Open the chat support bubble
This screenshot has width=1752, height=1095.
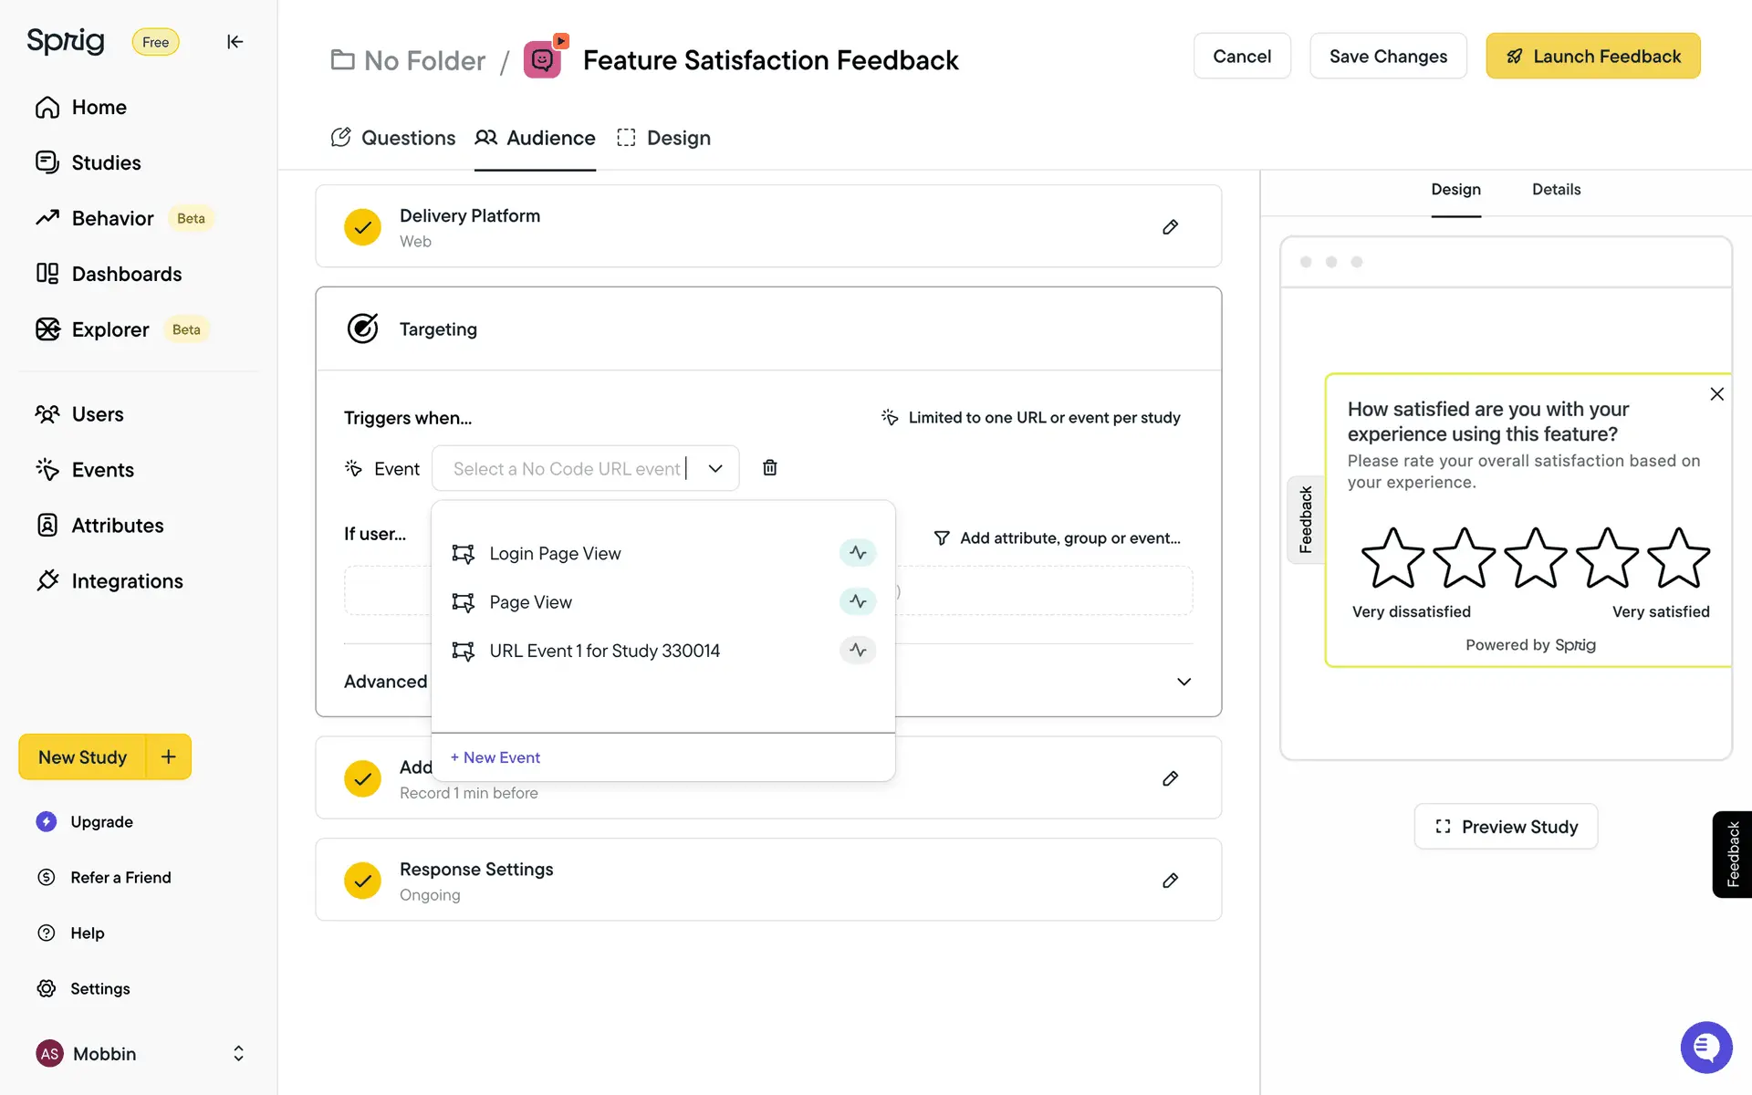pyautogui.click(x=1705, y=1047)
